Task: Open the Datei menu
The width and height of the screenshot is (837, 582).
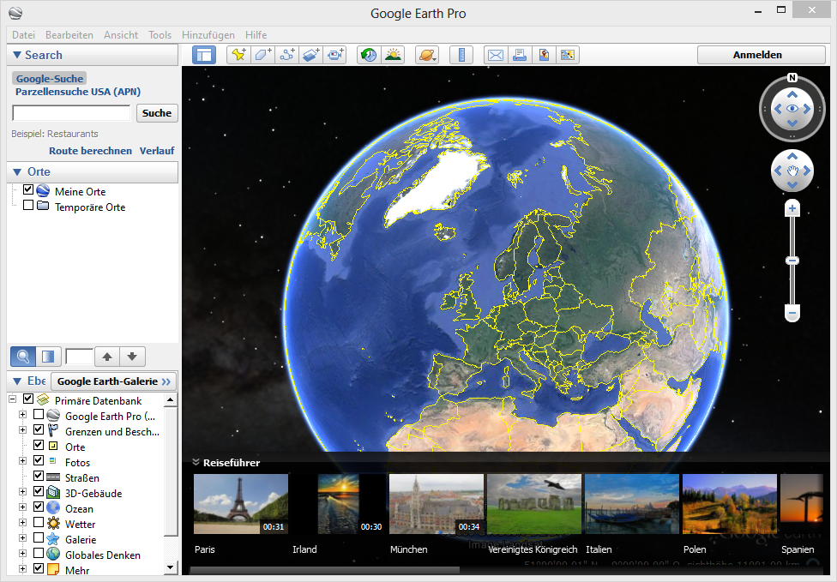Action: tap(23, 34)
